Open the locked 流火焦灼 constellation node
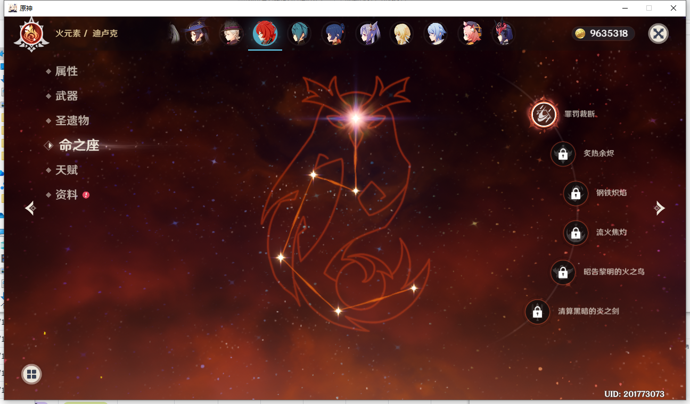Image resolution: width=690 pixels, height=404 pixels. 576,233
